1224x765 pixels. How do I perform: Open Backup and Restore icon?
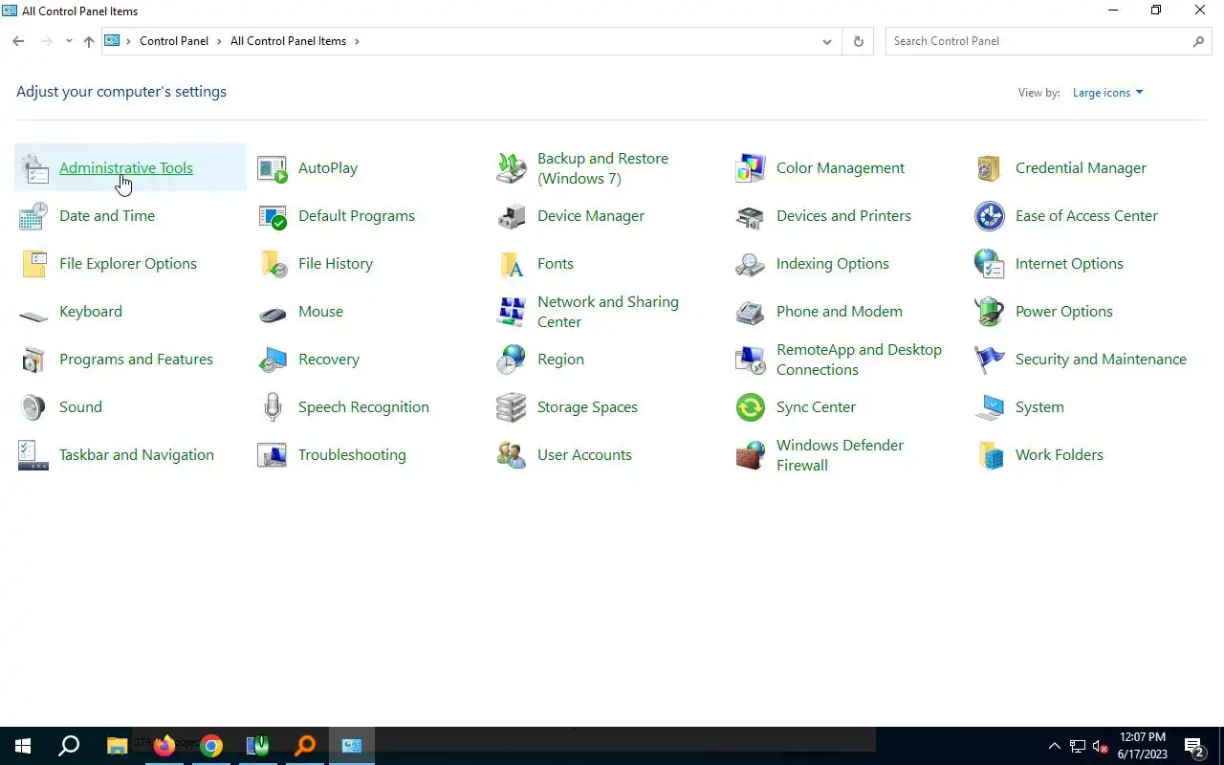point(512,168)
